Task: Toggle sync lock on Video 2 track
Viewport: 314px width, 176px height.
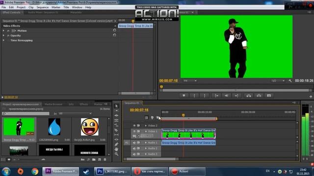Action: (138, 126)
